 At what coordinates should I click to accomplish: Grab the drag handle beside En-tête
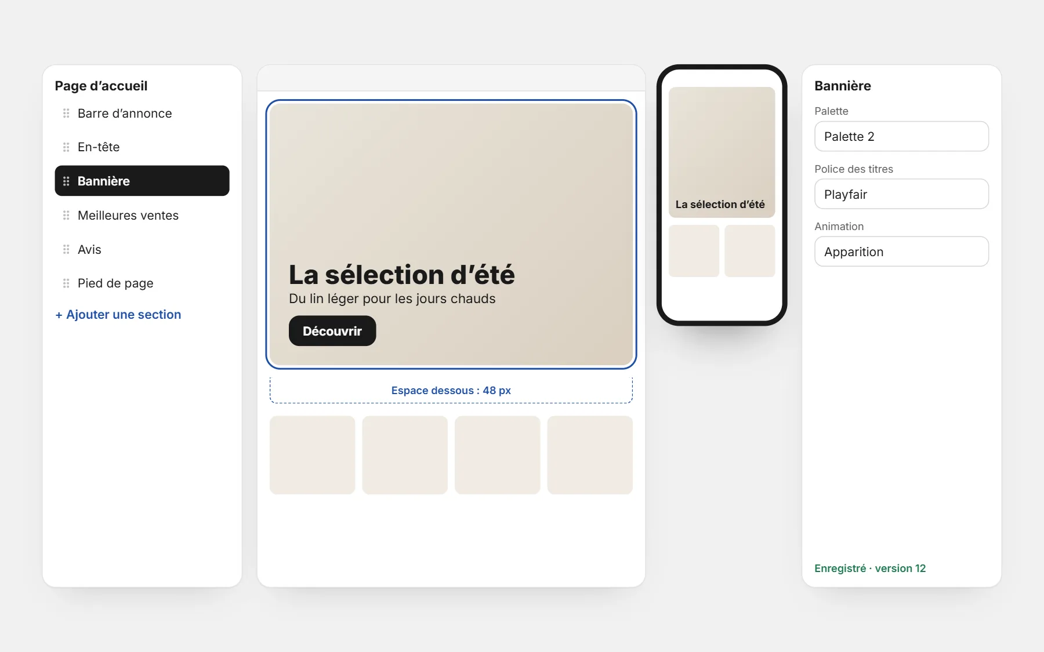point(66,147)
